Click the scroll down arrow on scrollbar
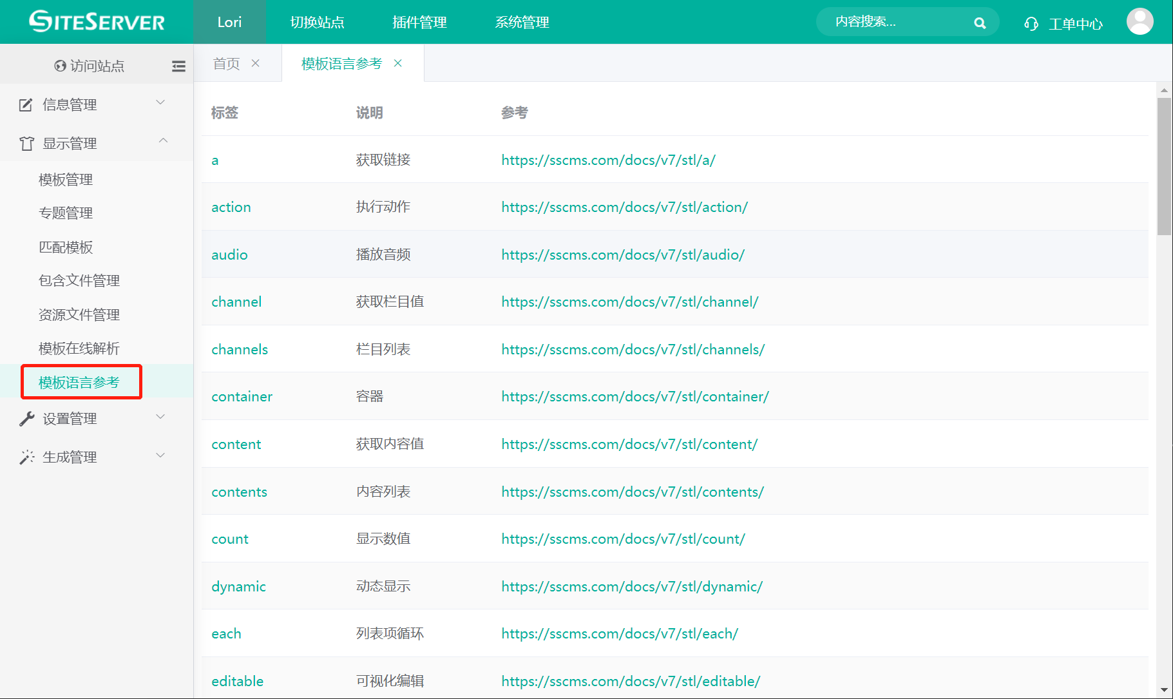 (1164, 690)
